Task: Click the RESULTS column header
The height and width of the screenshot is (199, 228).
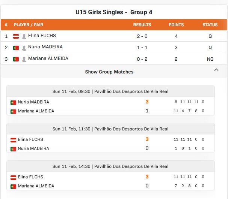Action: click(142, 25)
